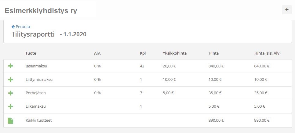The width and height of the screenshot is (295, 133).
Task: Click the Tuote column header
Action: [31, 53]
